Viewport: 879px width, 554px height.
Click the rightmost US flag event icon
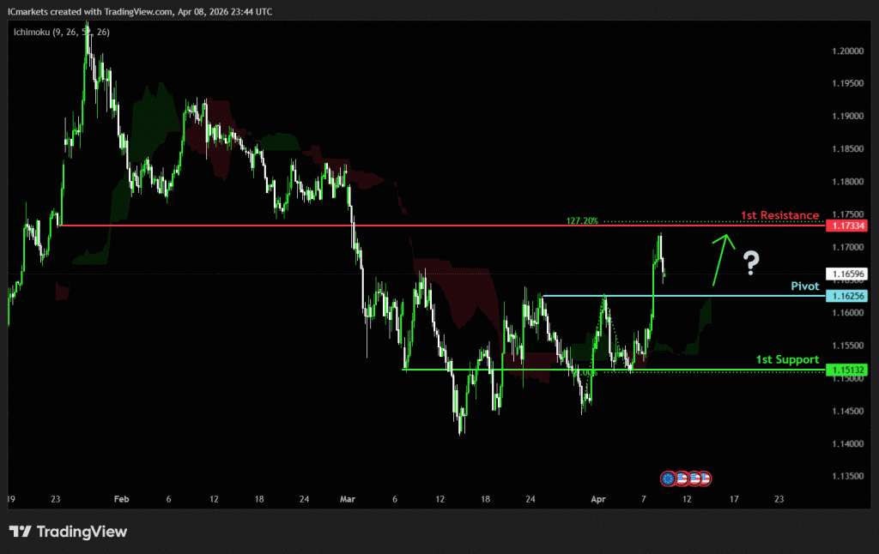tap(705, 477)
